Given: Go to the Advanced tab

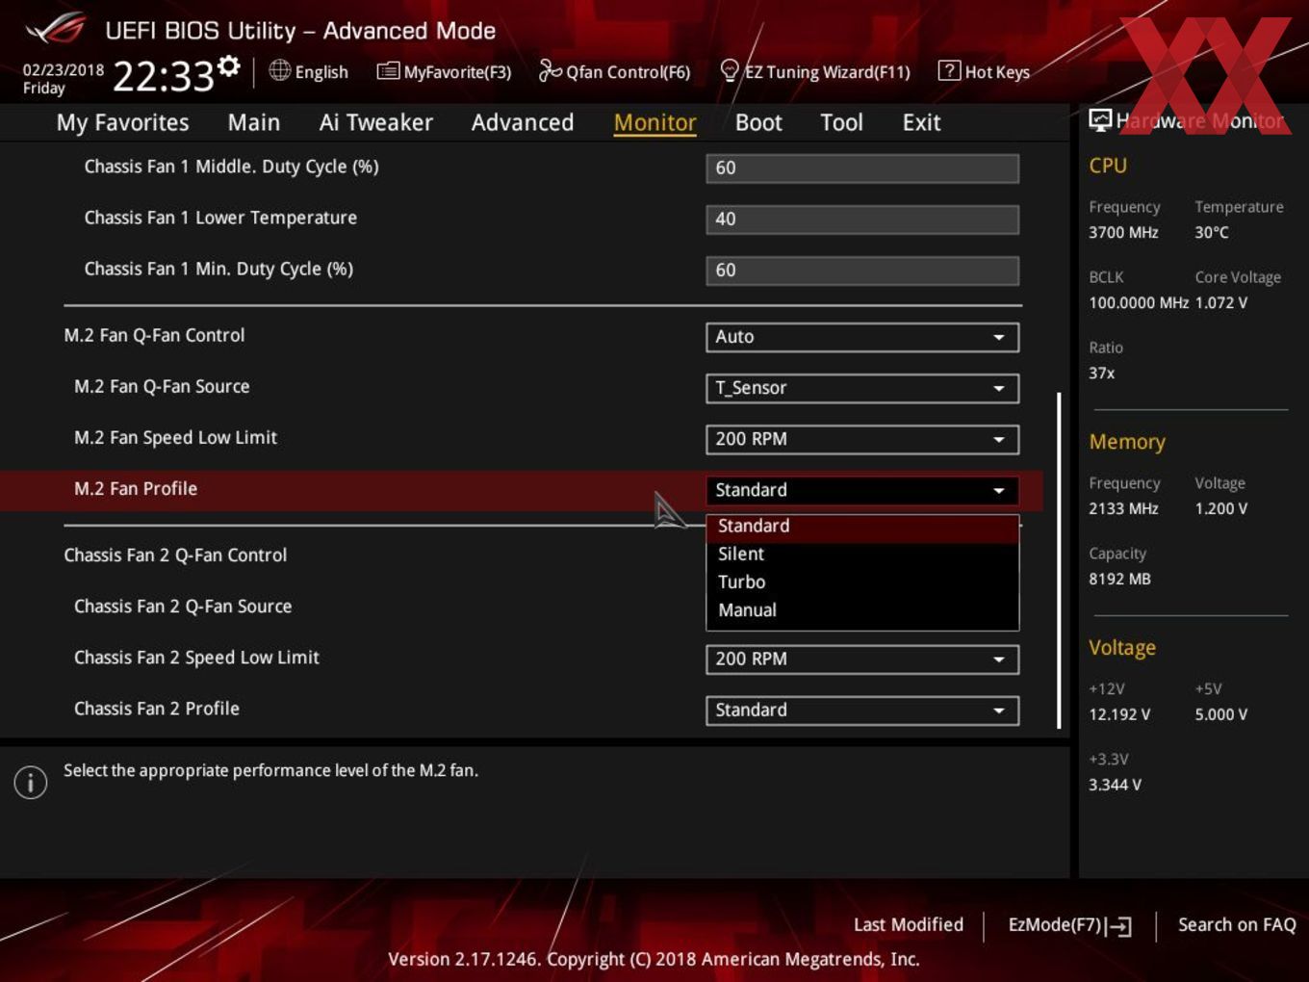Looking at the screenshot, I should coord(523,122).
